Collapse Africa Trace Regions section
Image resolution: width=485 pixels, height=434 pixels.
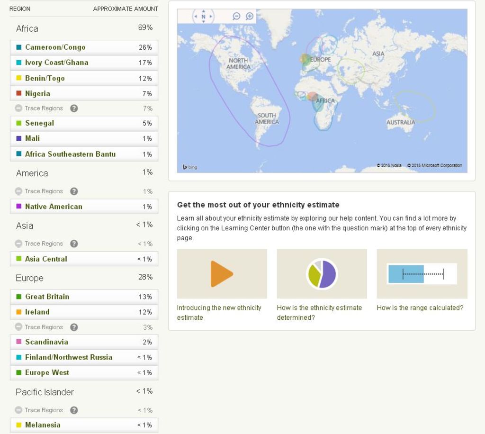coord(18,108)
